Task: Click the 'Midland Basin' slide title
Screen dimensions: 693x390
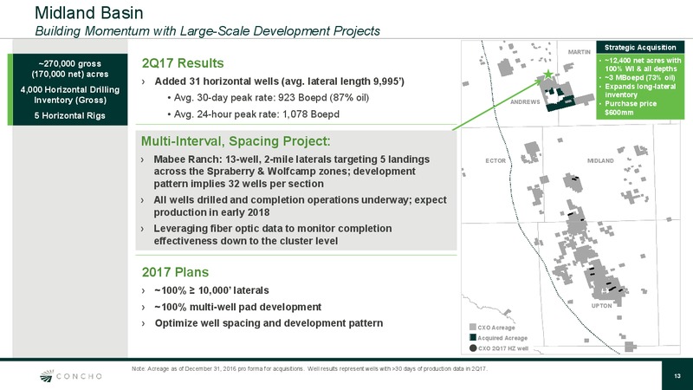Action: (x=89, y=12)
